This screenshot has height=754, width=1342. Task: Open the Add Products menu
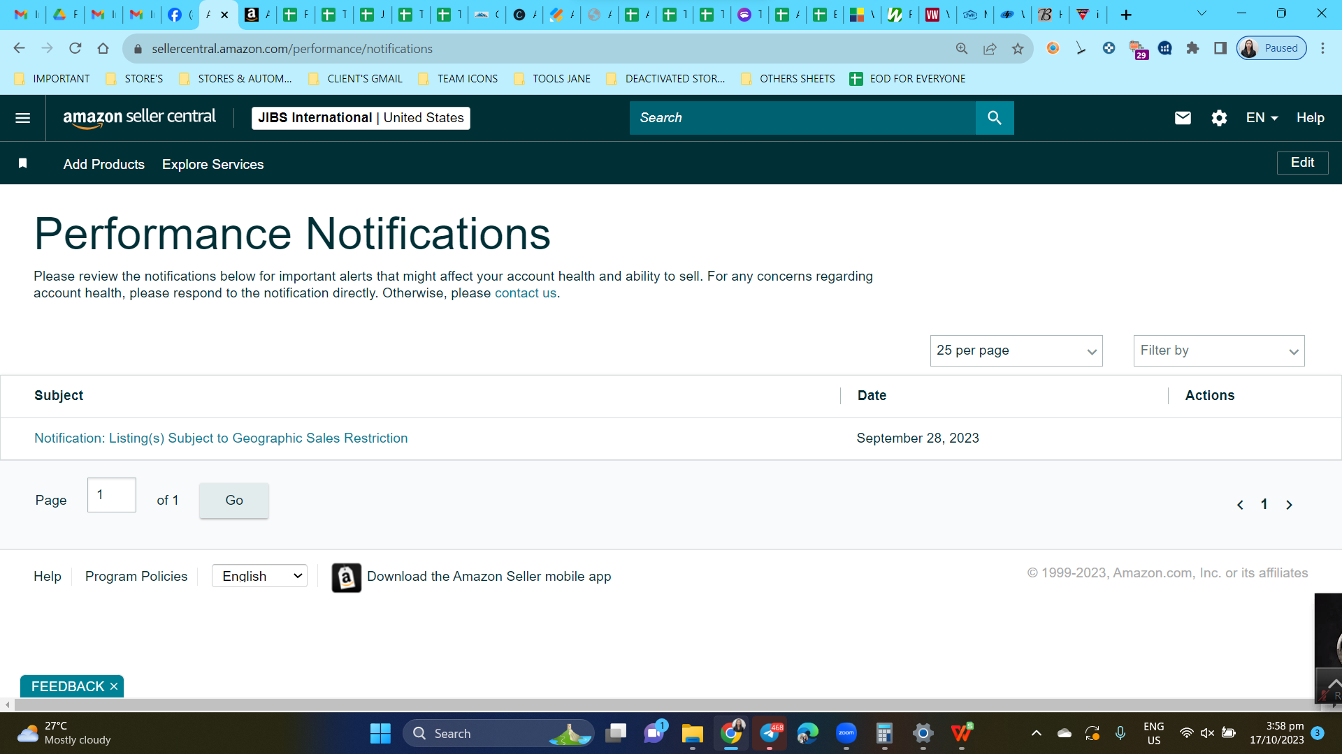pos(104,164)
